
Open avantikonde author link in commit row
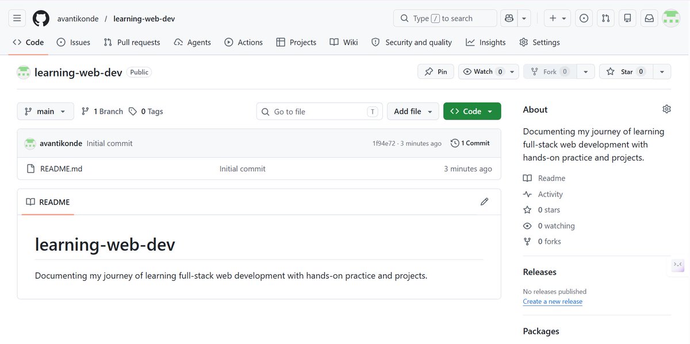61,143
